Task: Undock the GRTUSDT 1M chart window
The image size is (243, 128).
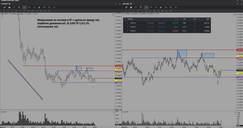Action: coord(237,4)
